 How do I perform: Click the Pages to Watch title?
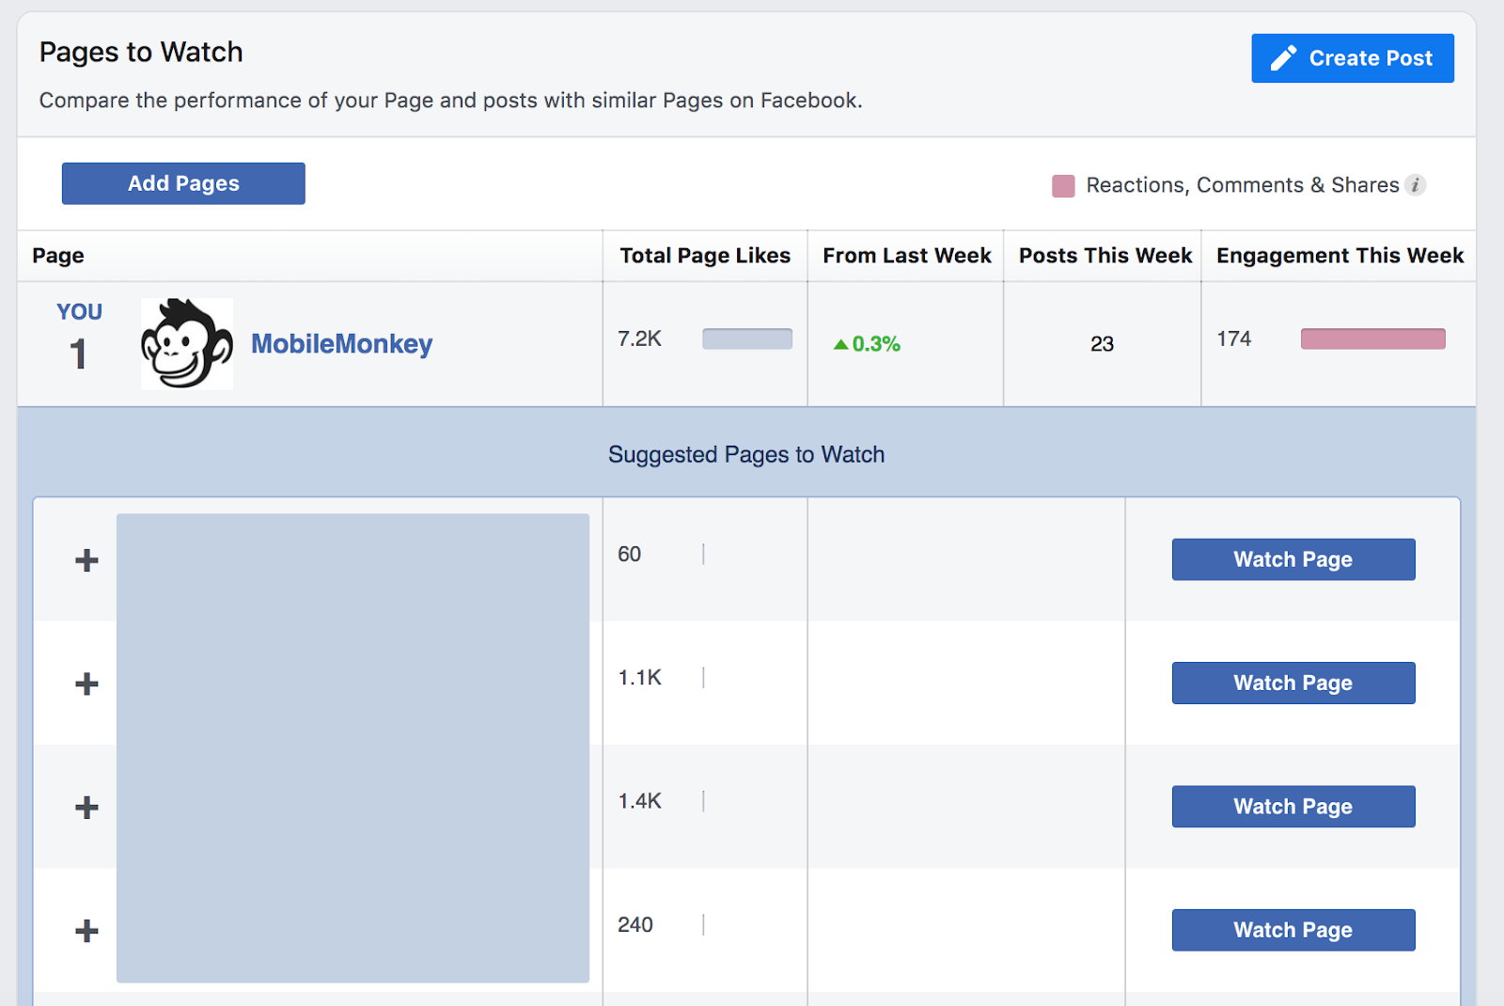141,52
